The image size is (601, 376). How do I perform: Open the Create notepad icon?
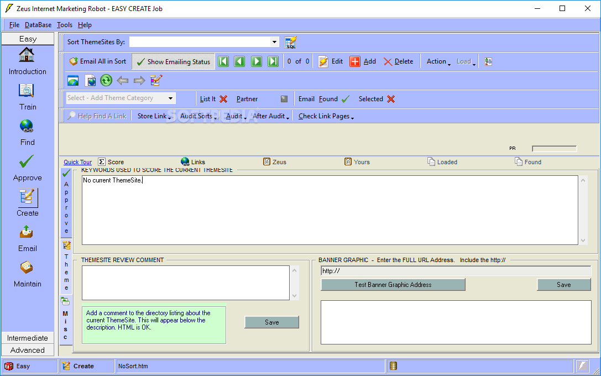pyautogui.click(x=27, y=197)
